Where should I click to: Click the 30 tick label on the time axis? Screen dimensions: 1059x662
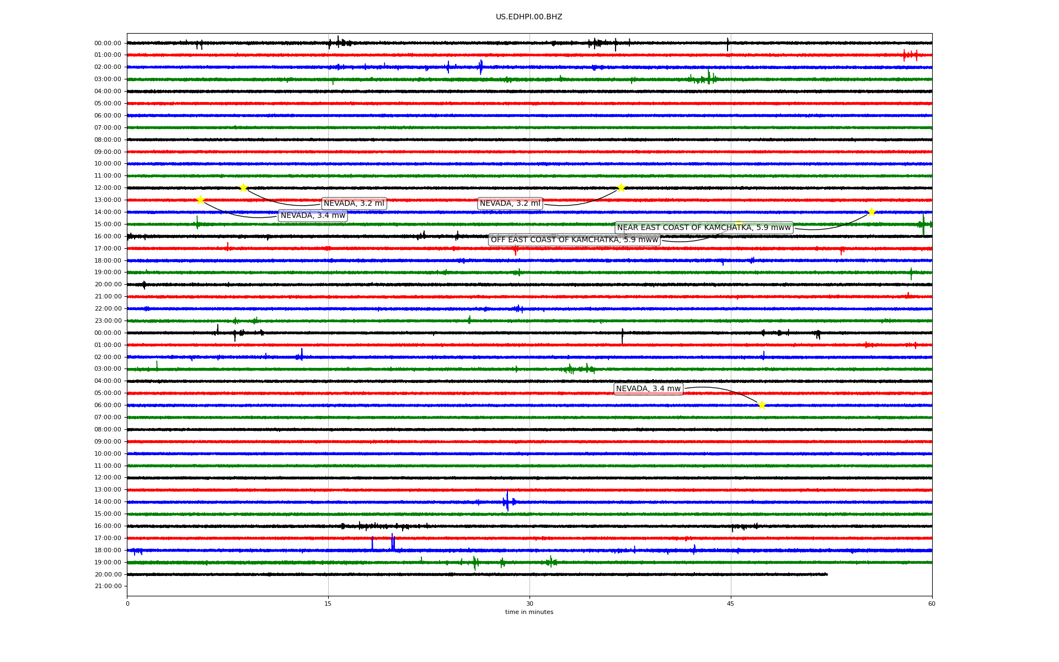(x=529, y=604)
